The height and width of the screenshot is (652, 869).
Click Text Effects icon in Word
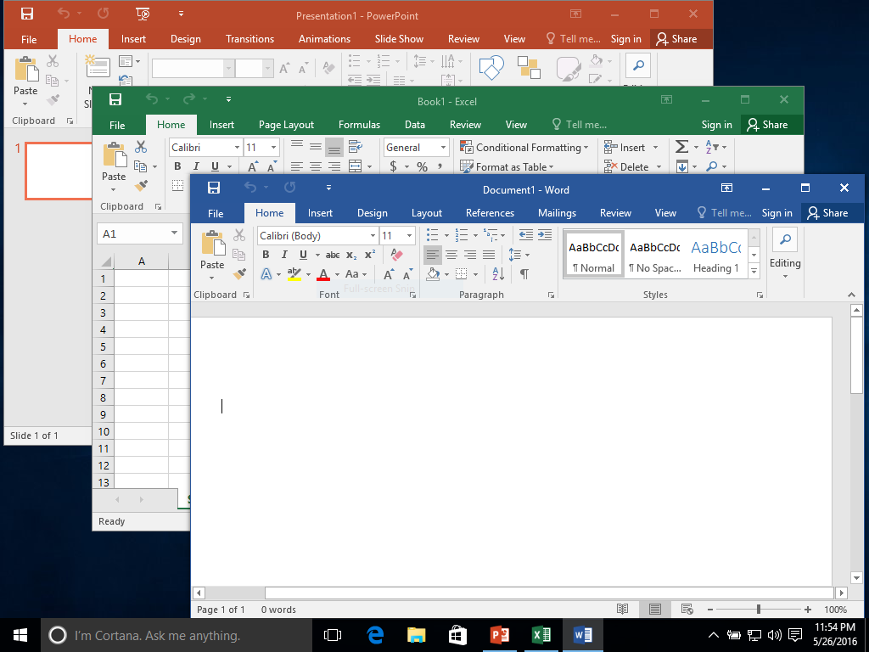coord(266,274)
